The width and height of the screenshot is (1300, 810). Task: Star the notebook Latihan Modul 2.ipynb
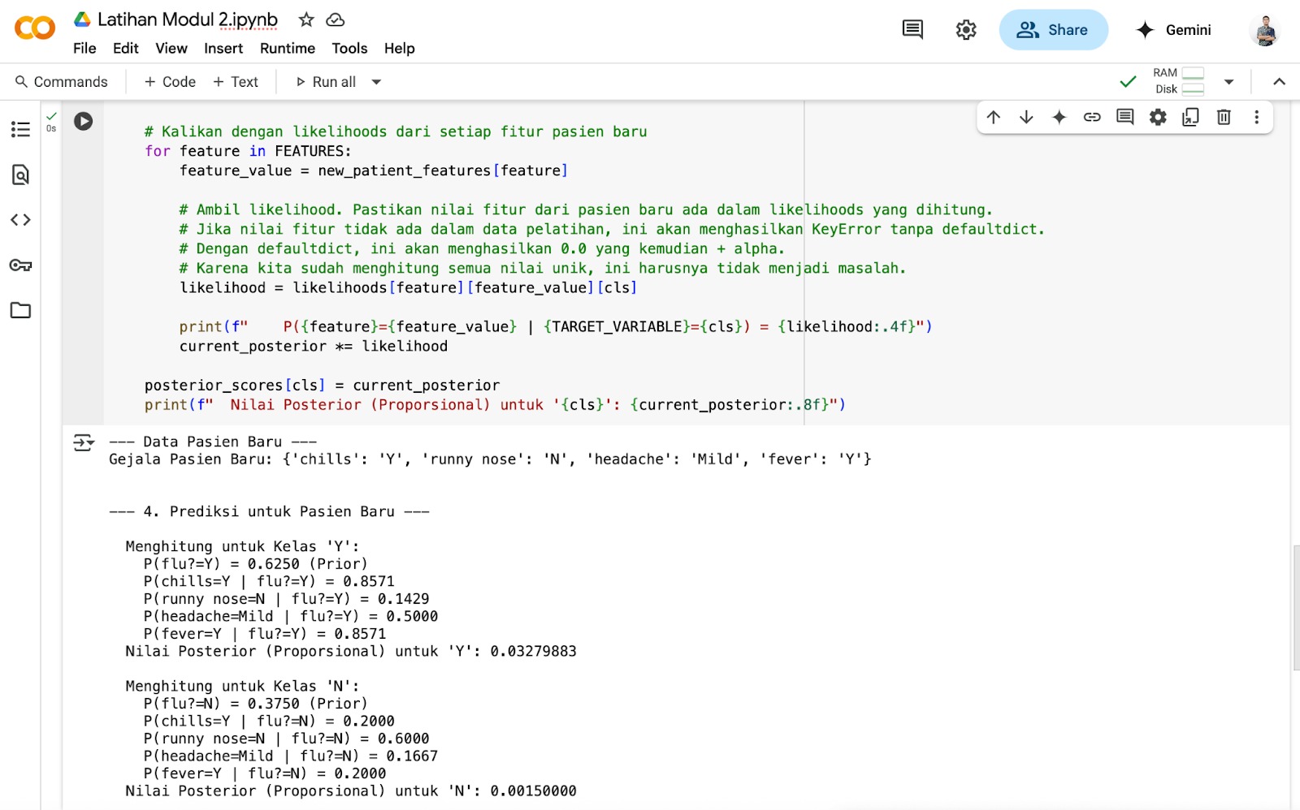[305, 19]
